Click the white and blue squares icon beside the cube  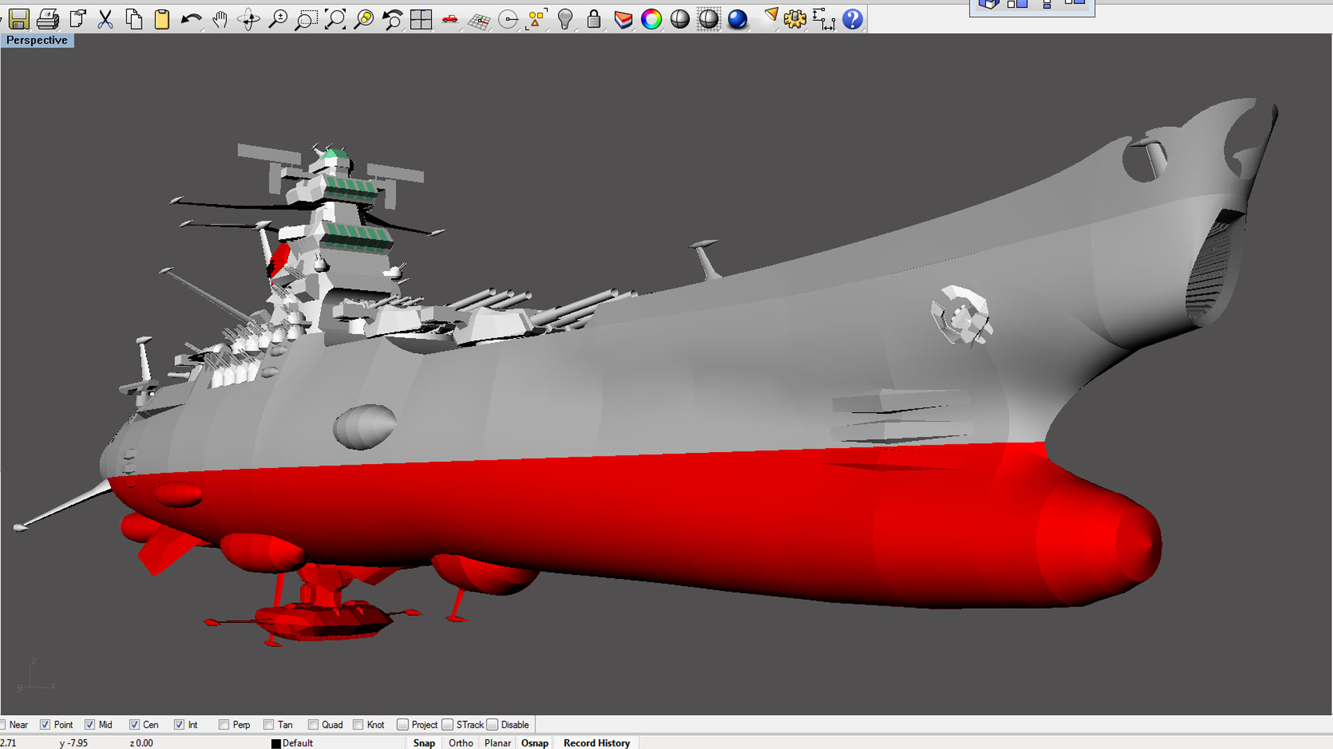[1017, 4]
